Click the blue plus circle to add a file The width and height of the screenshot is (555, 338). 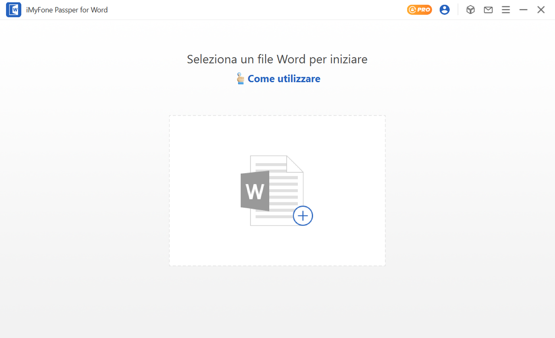tap(303, 216)
